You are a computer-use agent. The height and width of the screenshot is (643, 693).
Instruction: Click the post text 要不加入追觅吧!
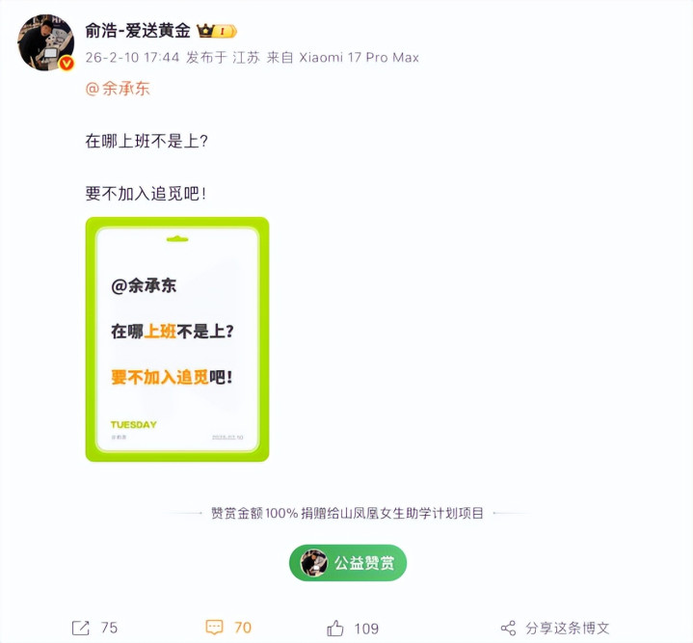click(x=146, y=194)
